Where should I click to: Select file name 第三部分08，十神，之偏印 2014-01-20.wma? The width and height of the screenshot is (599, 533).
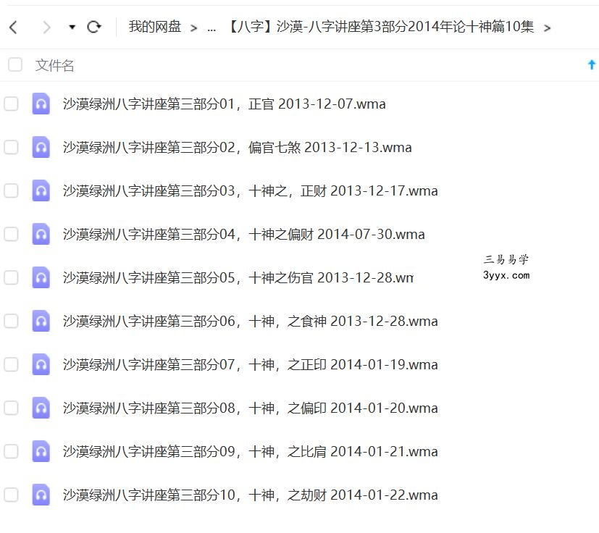(x=250, y=408)
